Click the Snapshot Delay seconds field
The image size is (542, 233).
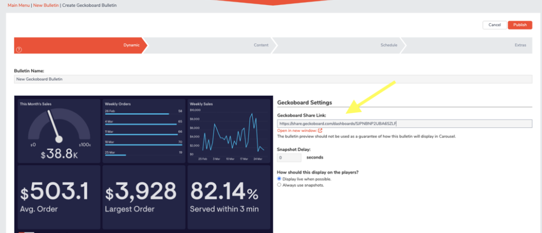(289, 157)
